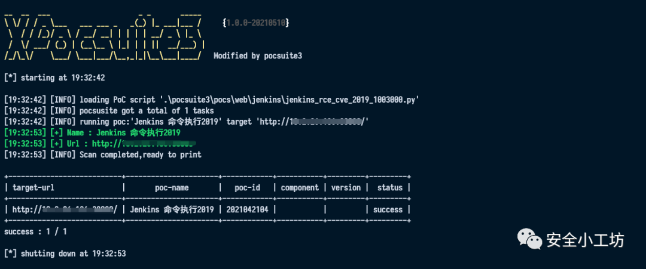The height and width of the screenshot is (269, 646).
Task: Click the poc-name column header
Action: tap(172, 187)
